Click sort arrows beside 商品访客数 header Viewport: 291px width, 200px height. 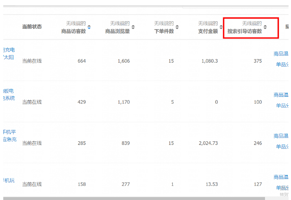(x=89, y=27)
